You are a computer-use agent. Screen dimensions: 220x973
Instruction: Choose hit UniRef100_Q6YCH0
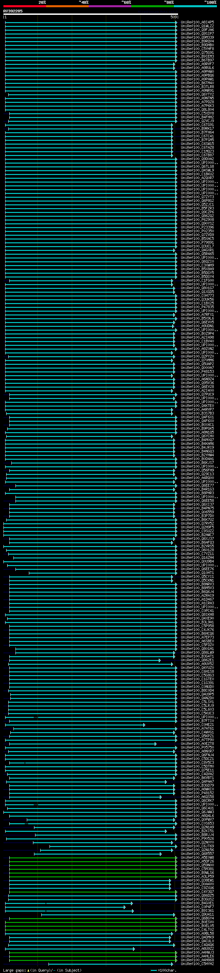pos(197,436)
